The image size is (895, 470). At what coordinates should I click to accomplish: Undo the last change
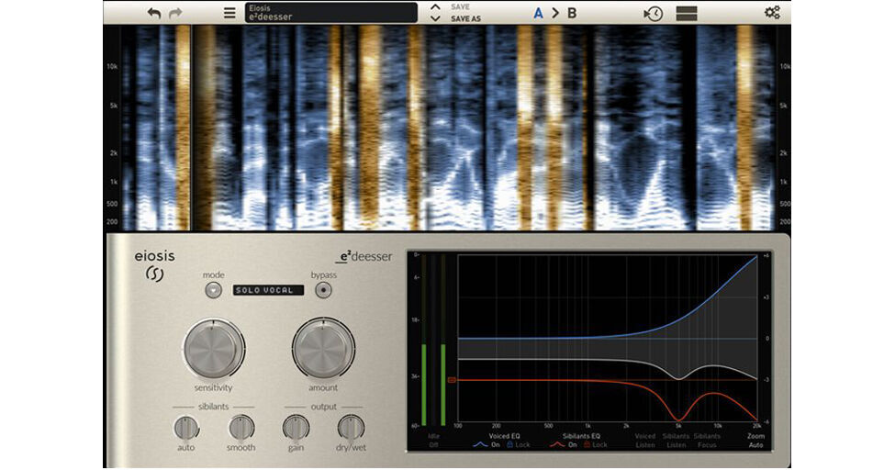(x=153, y=13)
